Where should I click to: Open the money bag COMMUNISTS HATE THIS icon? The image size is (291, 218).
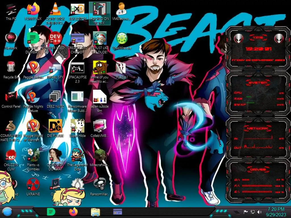(11, 131)
